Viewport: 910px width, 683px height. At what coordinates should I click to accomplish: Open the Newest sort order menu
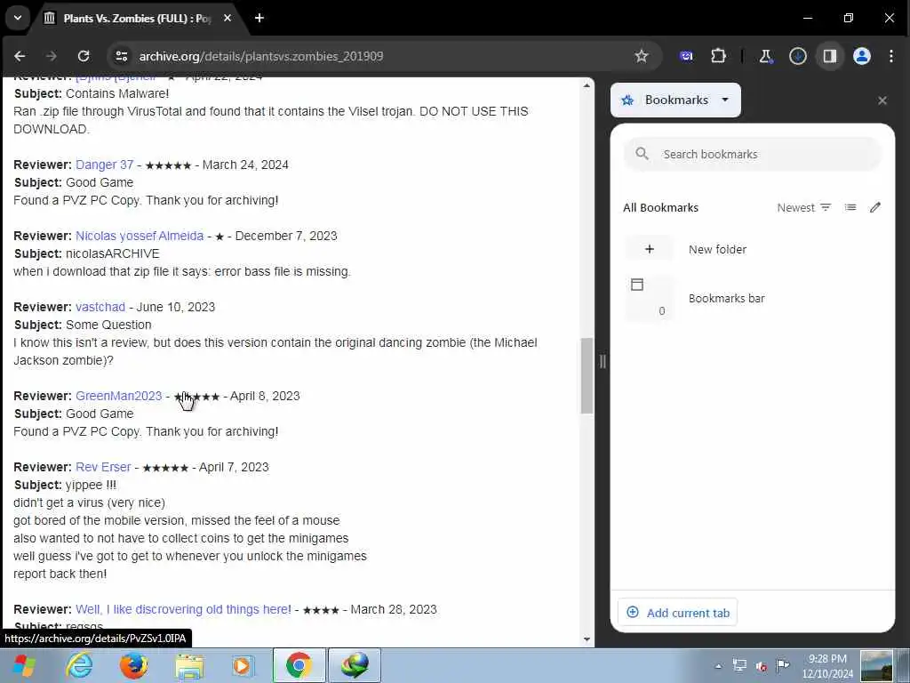(x=803, y=207)
